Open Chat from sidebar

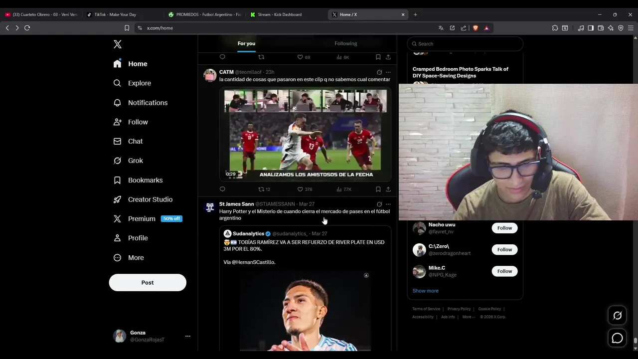(x=128, y=142)
